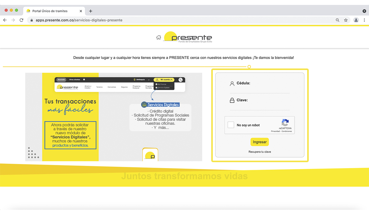Close the Portal Único de tramites tab
Screen dimensions: 369x215
(81, 11)
